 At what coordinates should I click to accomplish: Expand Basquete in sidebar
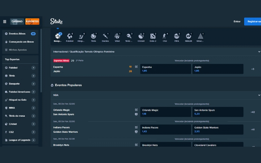pyautogui.click(x=34, y=84)
